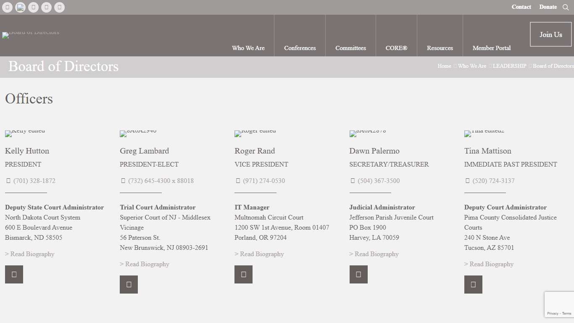Image resolution: width=574 pixels, height=323 pixels.
Task: Open the email square under Roger Rand's entry
Action: pos(243,274)
